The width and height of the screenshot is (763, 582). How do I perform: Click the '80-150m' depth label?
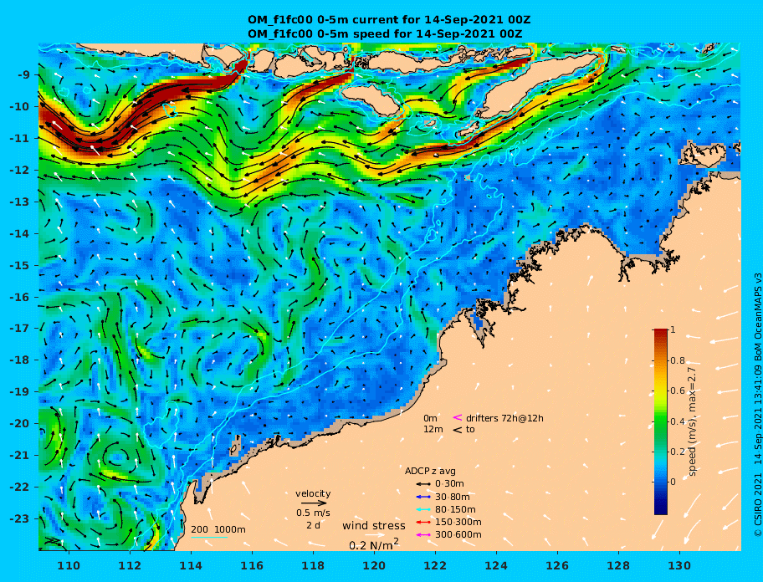[455, 509]
